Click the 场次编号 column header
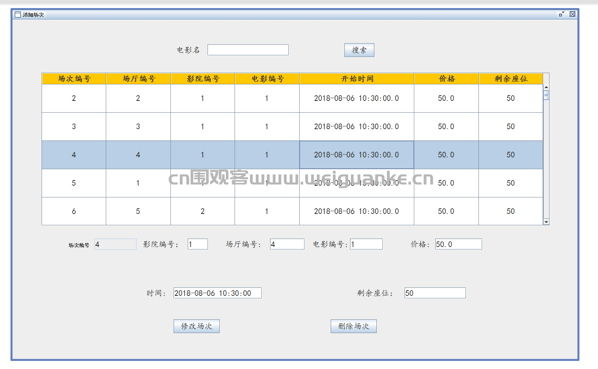Viewport: 598px width, 369px height. (x=74, y=79)
